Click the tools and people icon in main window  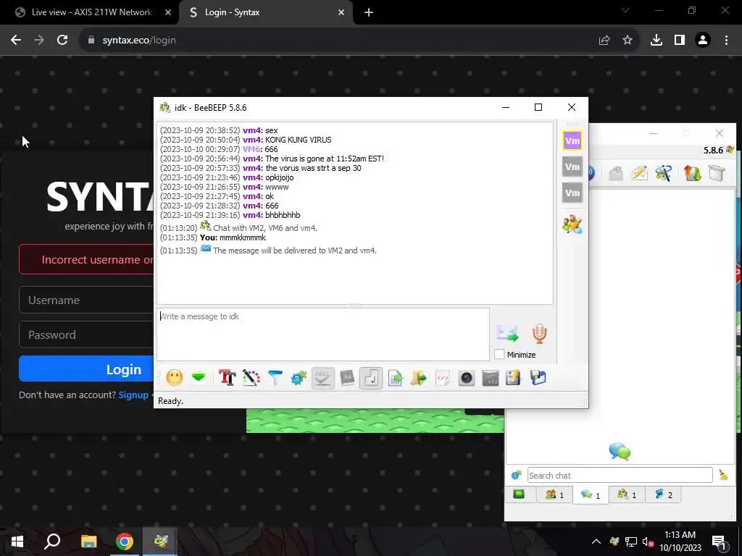point(664,173)
